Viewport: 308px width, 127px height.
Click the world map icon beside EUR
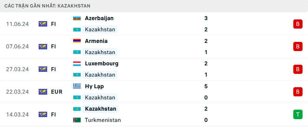[43, 92]
